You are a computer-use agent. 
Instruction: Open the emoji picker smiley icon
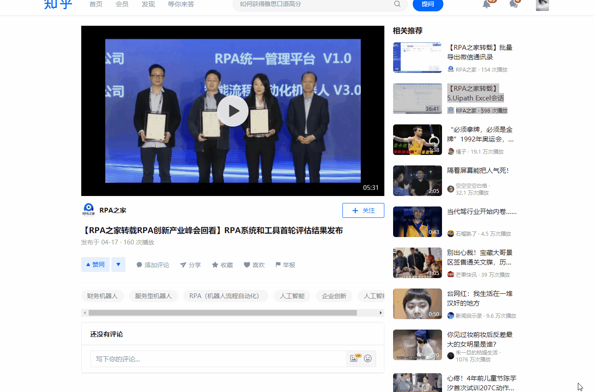point(368,358)
